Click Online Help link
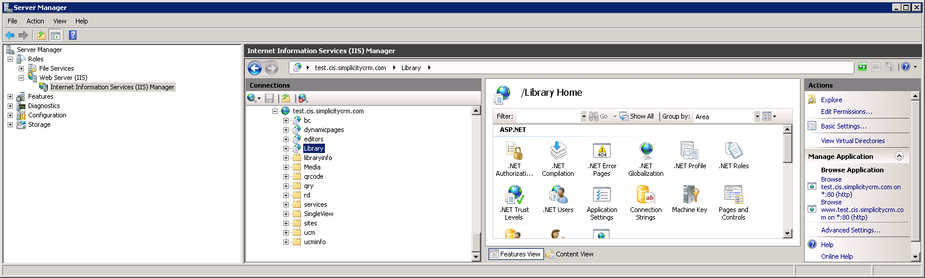925x278 pixels. point(837,256)
